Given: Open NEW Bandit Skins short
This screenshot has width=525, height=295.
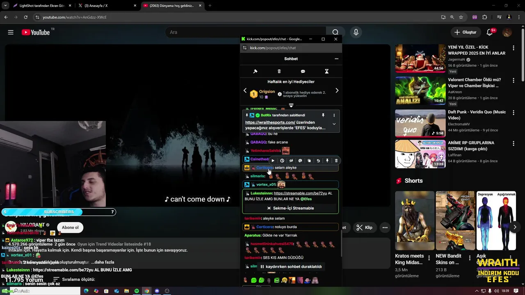Looking at the screenshot, I should (x=455, y=220).
